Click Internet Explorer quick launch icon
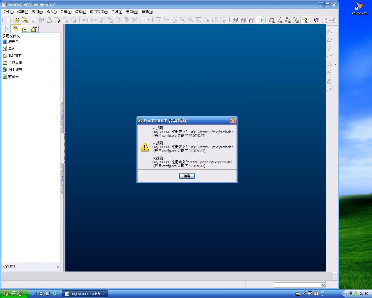The width and height of the screenshot is (372, 298). point(34,294)
